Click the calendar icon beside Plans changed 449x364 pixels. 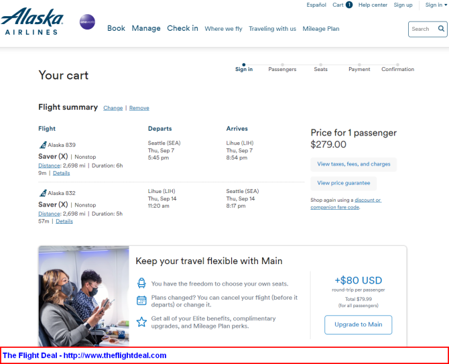[x=141, y=300]
